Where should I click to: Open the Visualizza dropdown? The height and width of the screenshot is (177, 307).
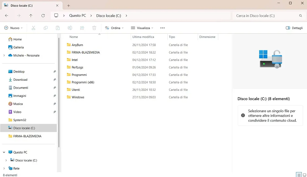pos(142,28)
